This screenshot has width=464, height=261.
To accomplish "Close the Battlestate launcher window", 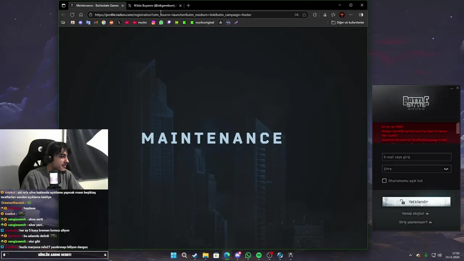I will pos(457,88).
